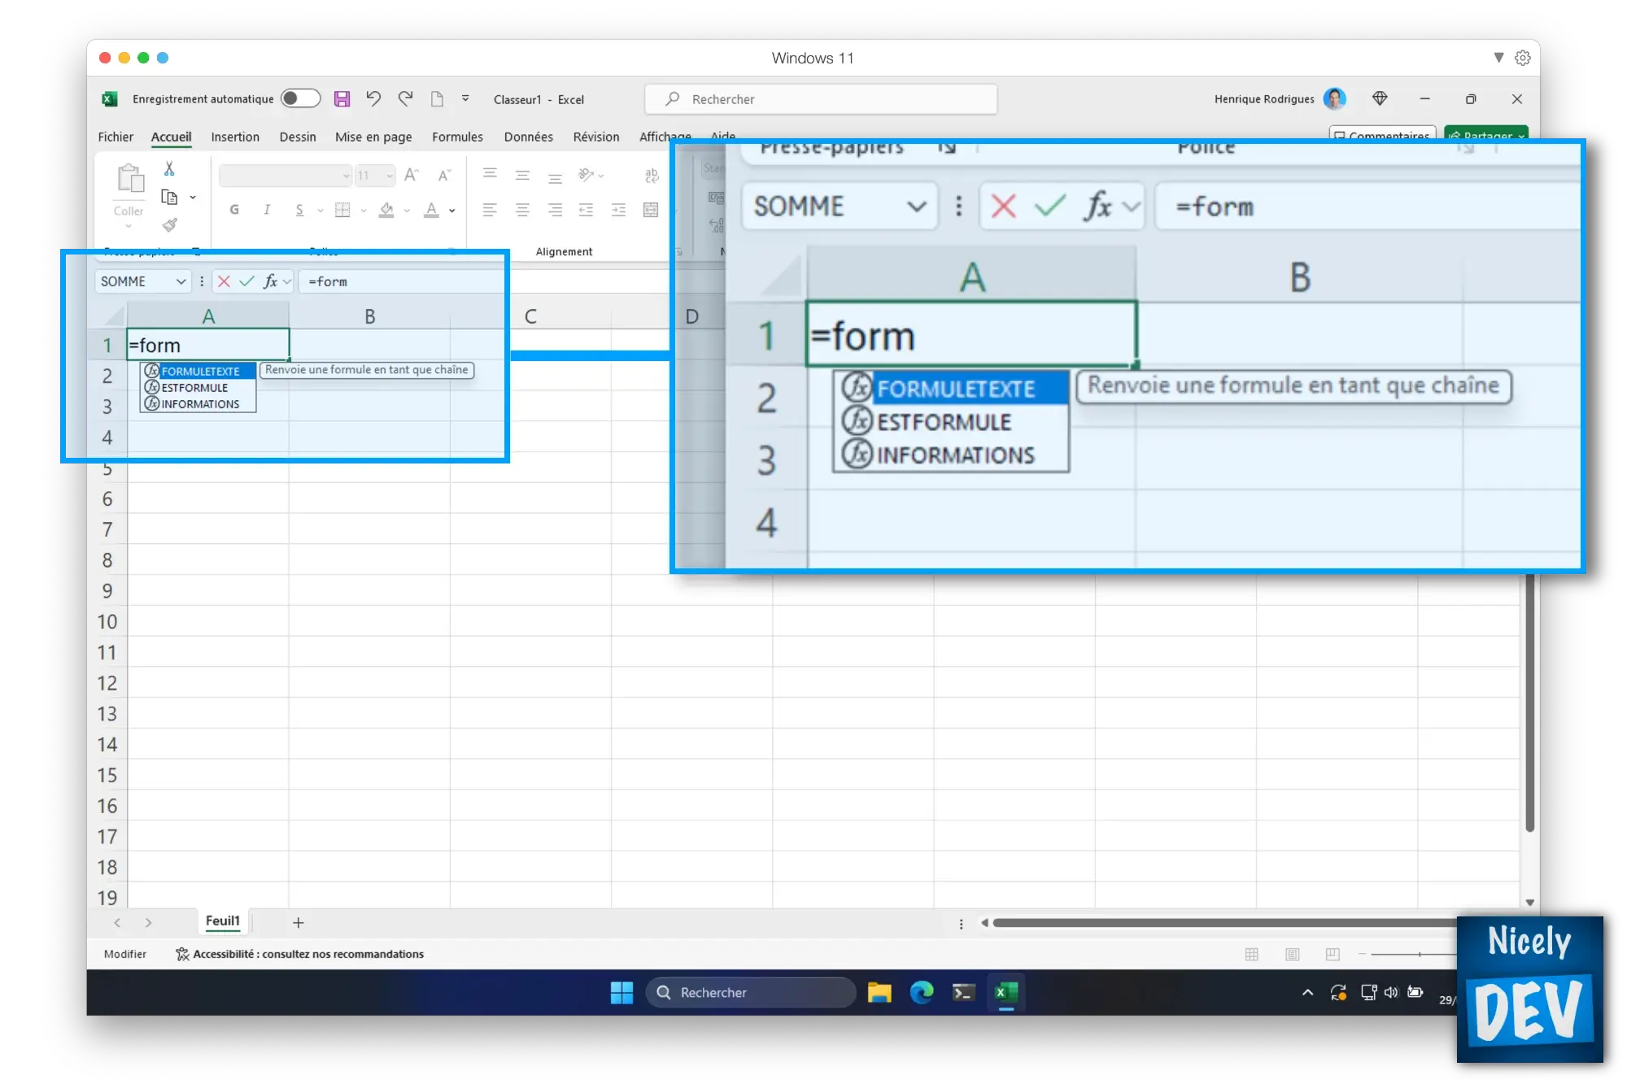Activate the format painter brush
This screenshot has width=1627, height=1088.
tap(169, 224)
